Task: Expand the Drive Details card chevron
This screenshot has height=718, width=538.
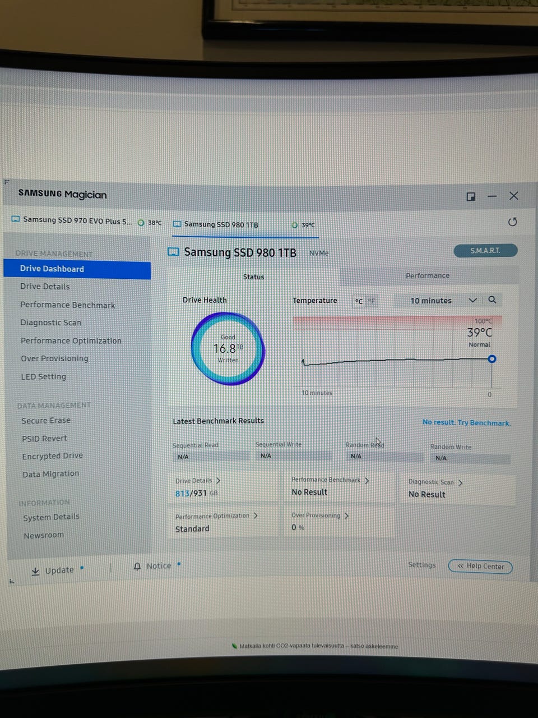Action: click(219, 481)
